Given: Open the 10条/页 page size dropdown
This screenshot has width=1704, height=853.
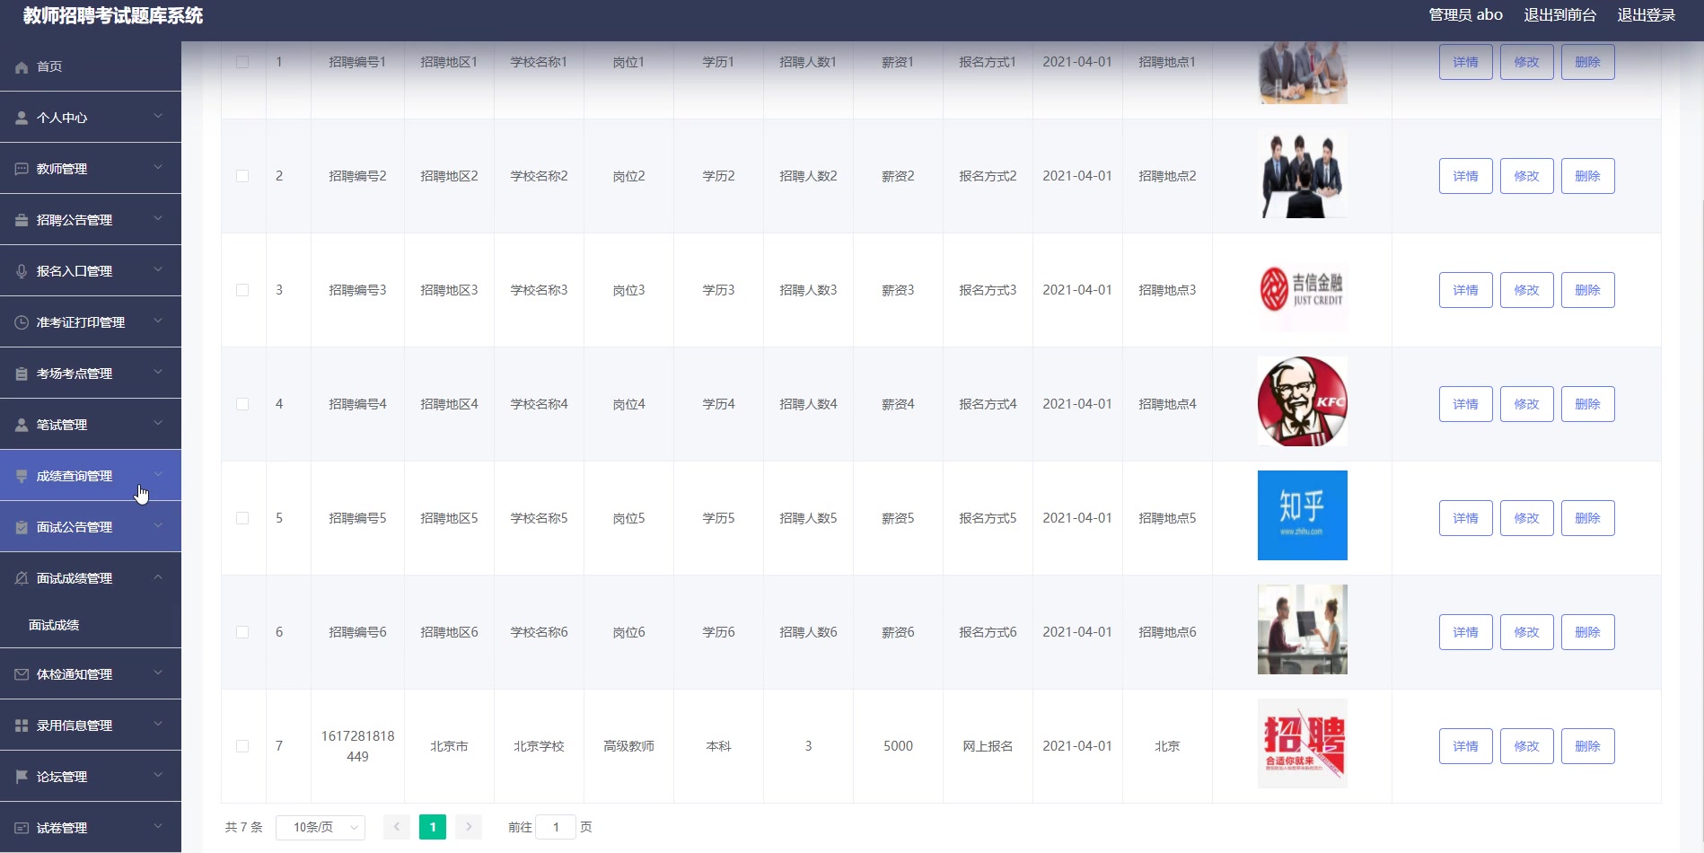Looking at the screenshot, I should (x=320, y=827).
